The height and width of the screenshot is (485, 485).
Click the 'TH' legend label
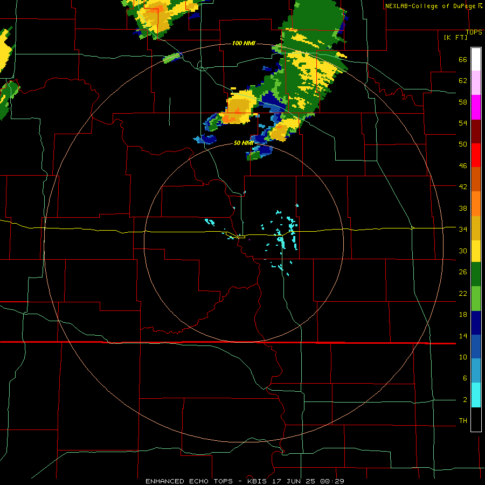point(463,420)
